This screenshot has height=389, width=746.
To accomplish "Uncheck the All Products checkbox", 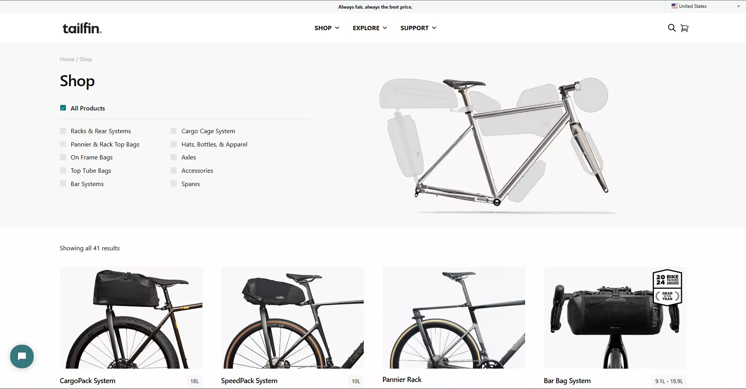I will coord(63,108).
